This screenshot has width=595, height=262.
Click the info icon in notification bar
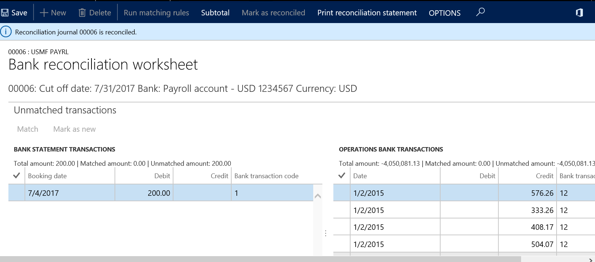tap(6, 32)
